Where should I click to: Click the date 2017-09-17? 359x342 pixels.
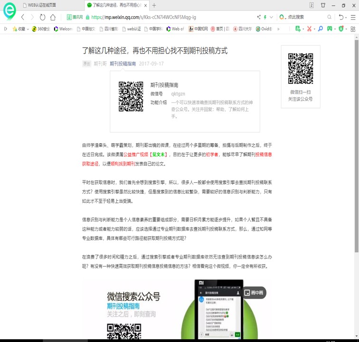151,64
